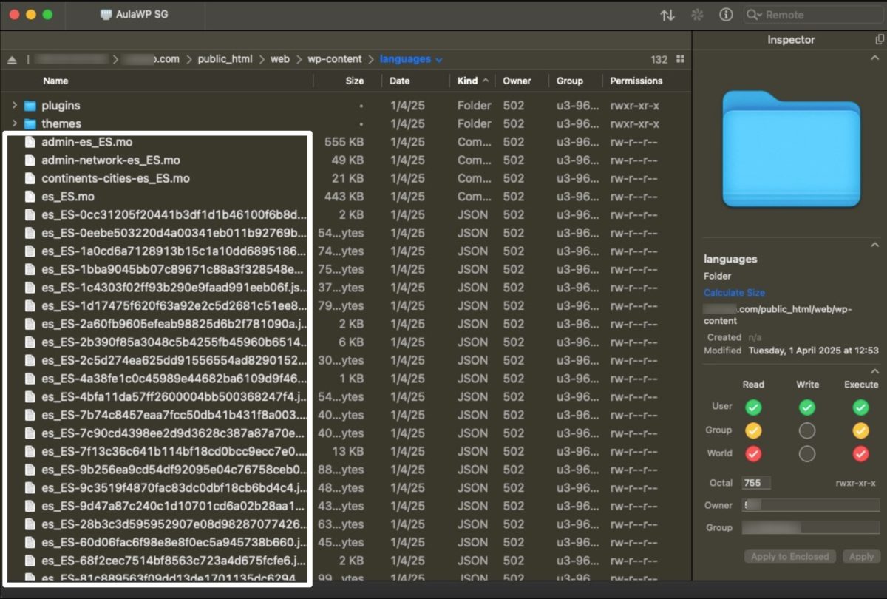Toggle User Execute permission in the Inspector
887x599 pixels.
[860, 407]
